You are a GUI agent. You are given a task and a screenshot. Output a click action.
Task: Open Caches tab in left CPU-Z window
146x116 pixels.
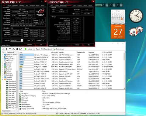(x=9, y=5)
